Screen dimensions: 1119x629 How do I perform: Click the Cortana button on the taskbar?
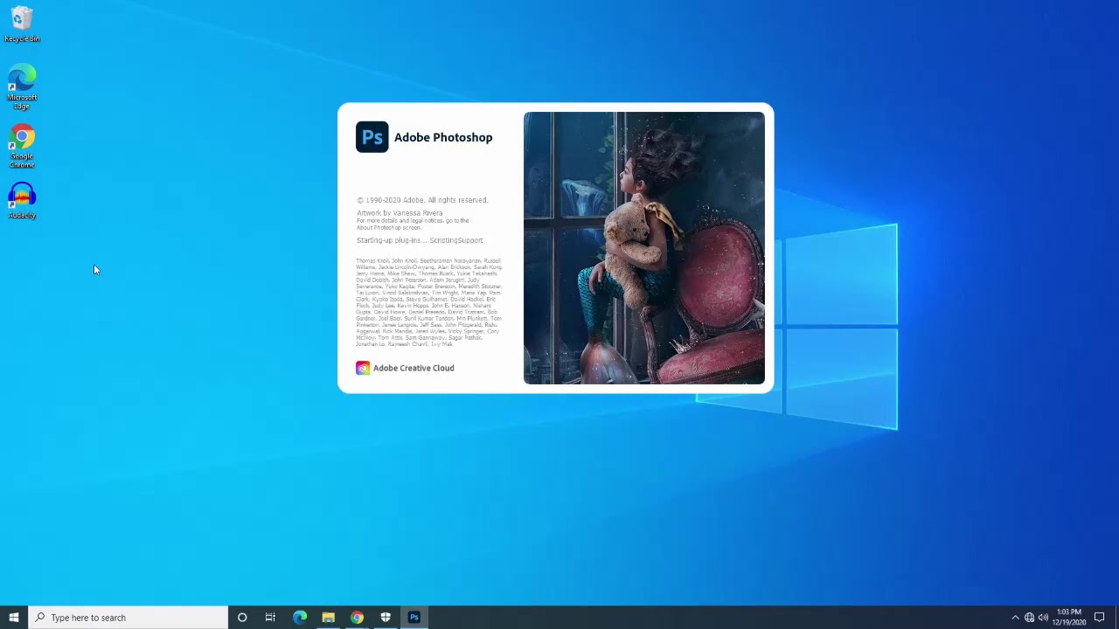click(x=242, y=618)
